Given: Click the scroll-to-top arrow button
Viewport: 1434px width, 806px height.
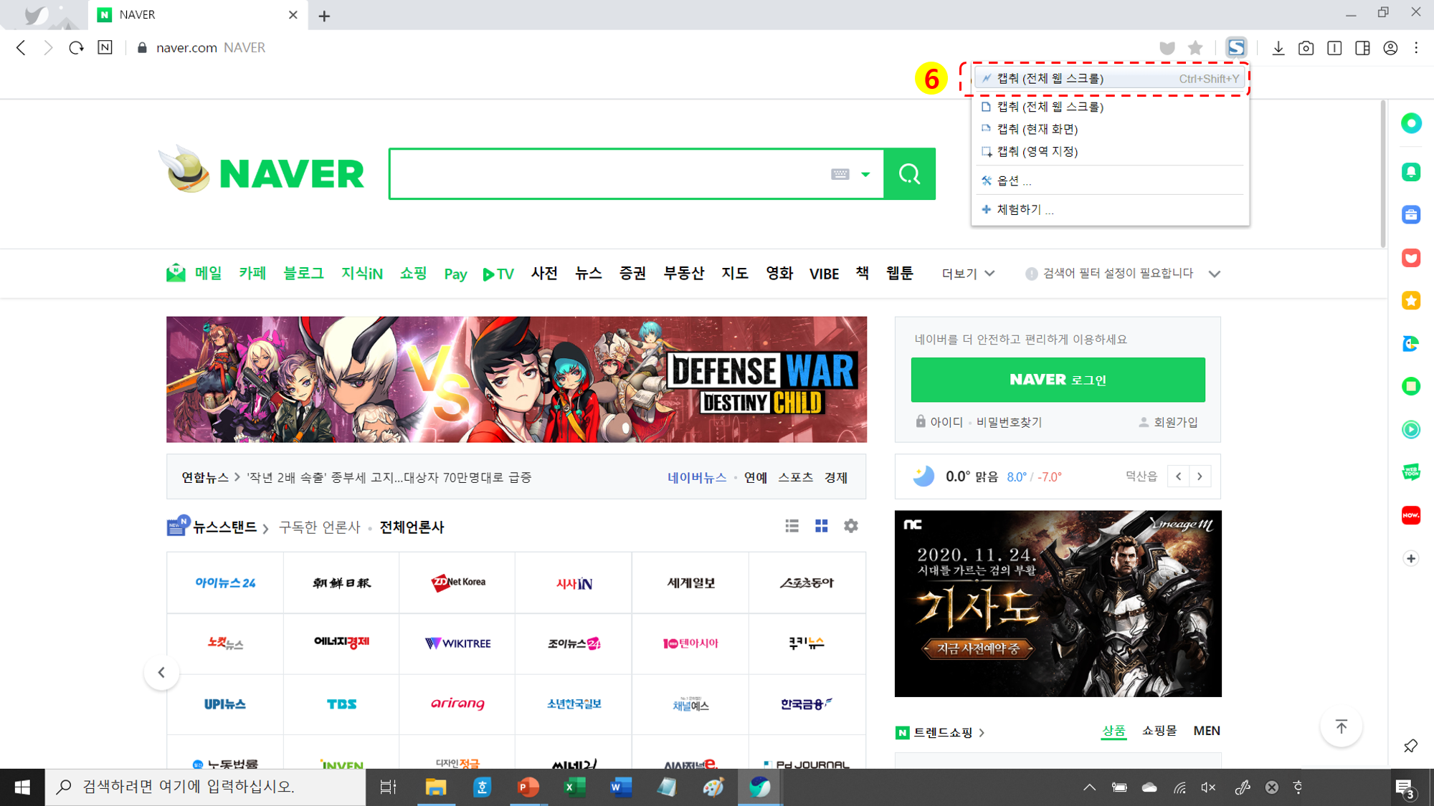Looking at the screenshot, I should pos(1341,726).
